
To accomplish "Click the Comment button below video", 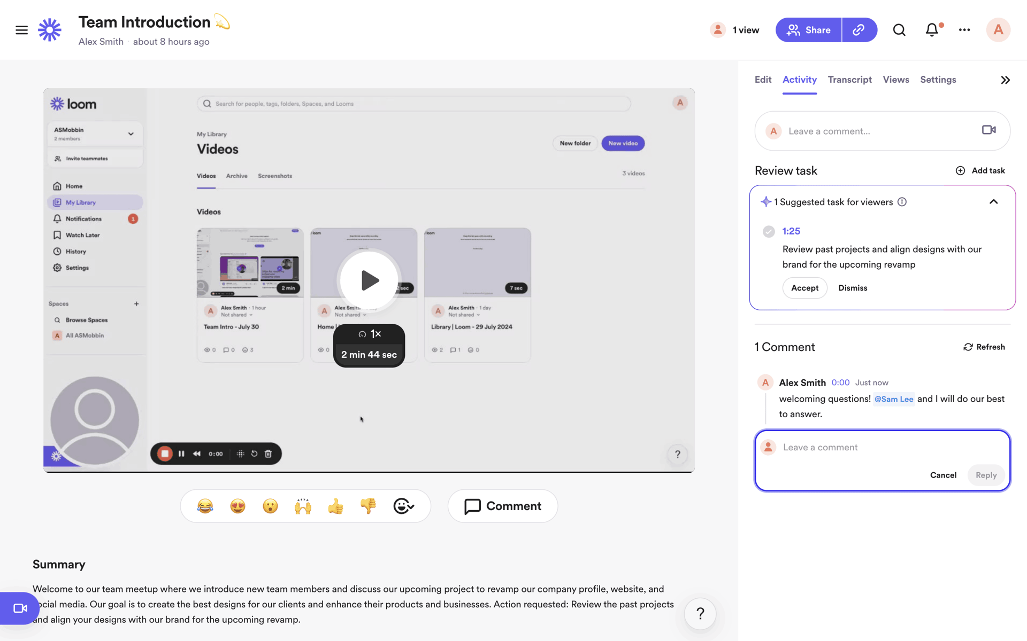I will [x=503, y=506].
